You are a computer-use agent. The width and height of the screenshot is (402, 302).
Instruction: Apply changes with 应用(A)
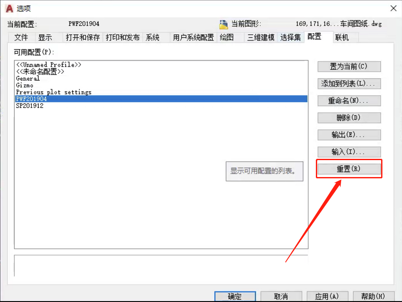(328, 296)
